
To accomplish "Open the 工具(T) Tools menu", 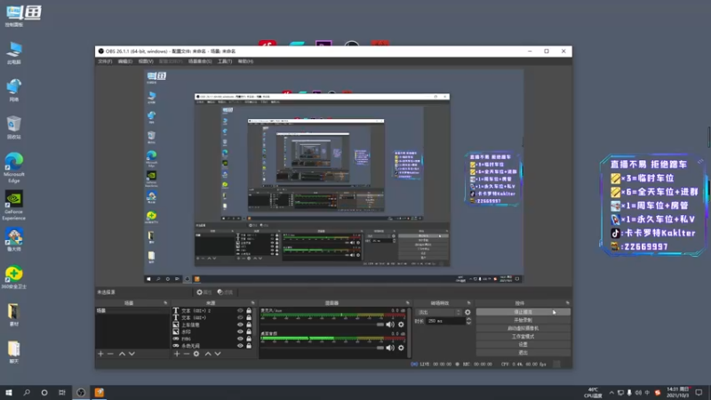I will click(x=225, y=61).
